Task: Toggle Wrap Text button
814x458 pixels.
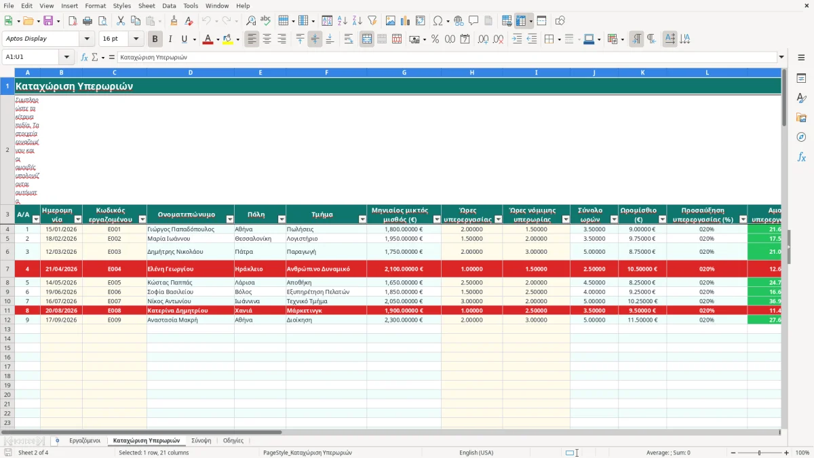Action: [x=349, y=39]
